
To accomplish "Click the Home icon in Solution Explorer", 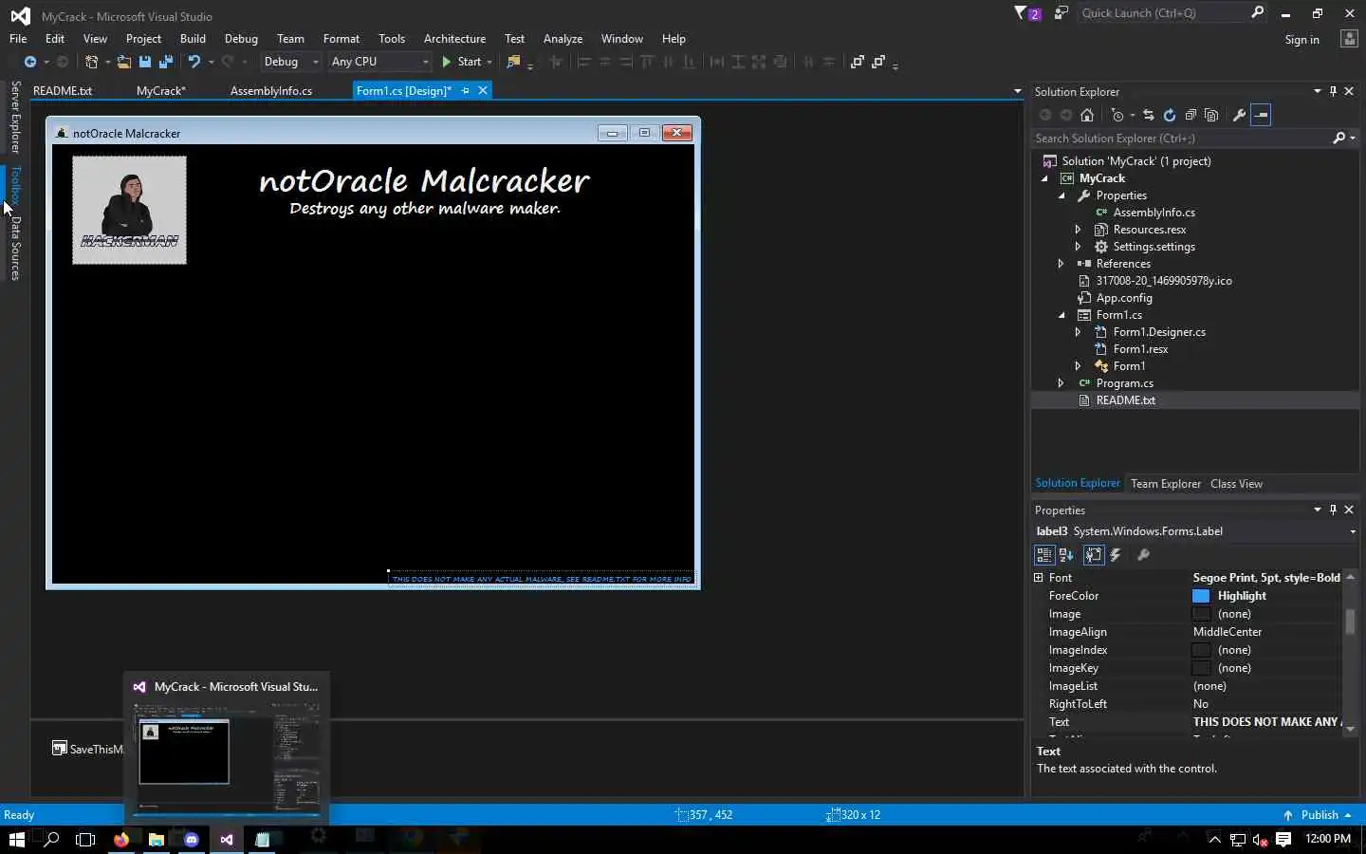I will 1087,115.
